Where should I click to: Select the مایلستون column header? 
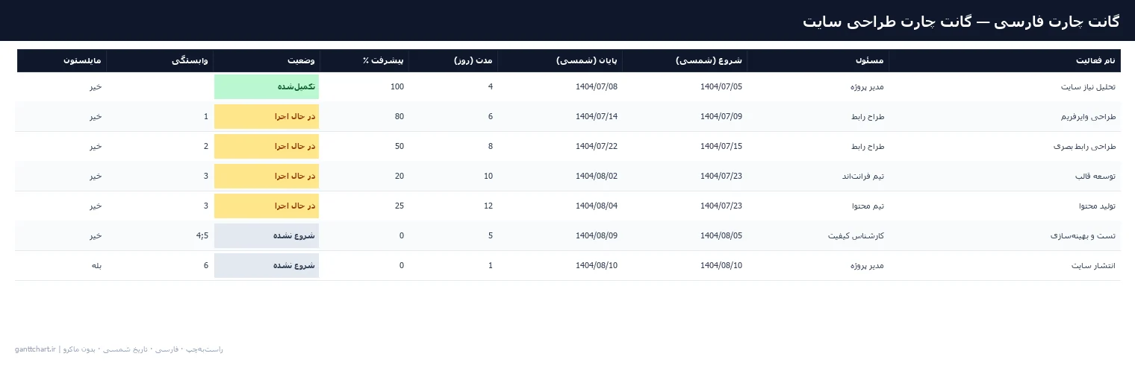(x=62, y=60)
